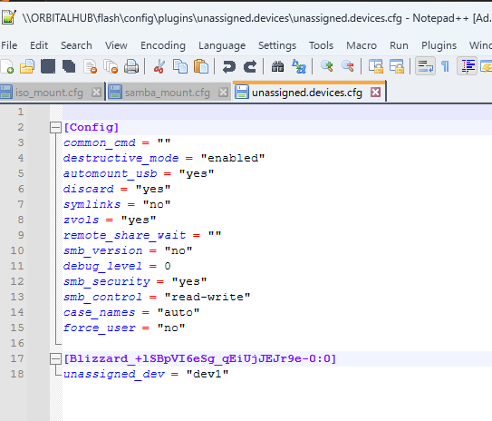This screenshot has height=421, width=492.
Task: Click the Save All toolbar icon
Action: (69, 66)
